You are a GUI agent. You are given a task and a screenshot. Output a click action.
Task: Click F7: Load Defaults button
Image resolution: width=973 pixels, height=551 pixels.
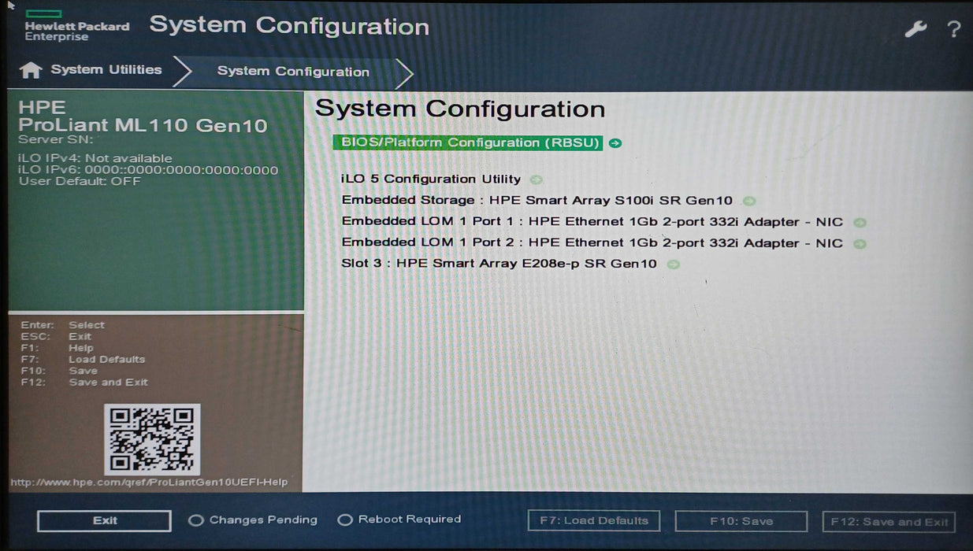pos(594,521)
